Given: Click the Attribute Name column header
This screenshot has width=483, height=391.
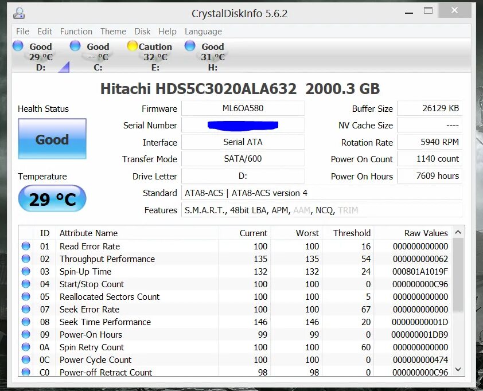Looking at the screenshot, I should [137, 233].
